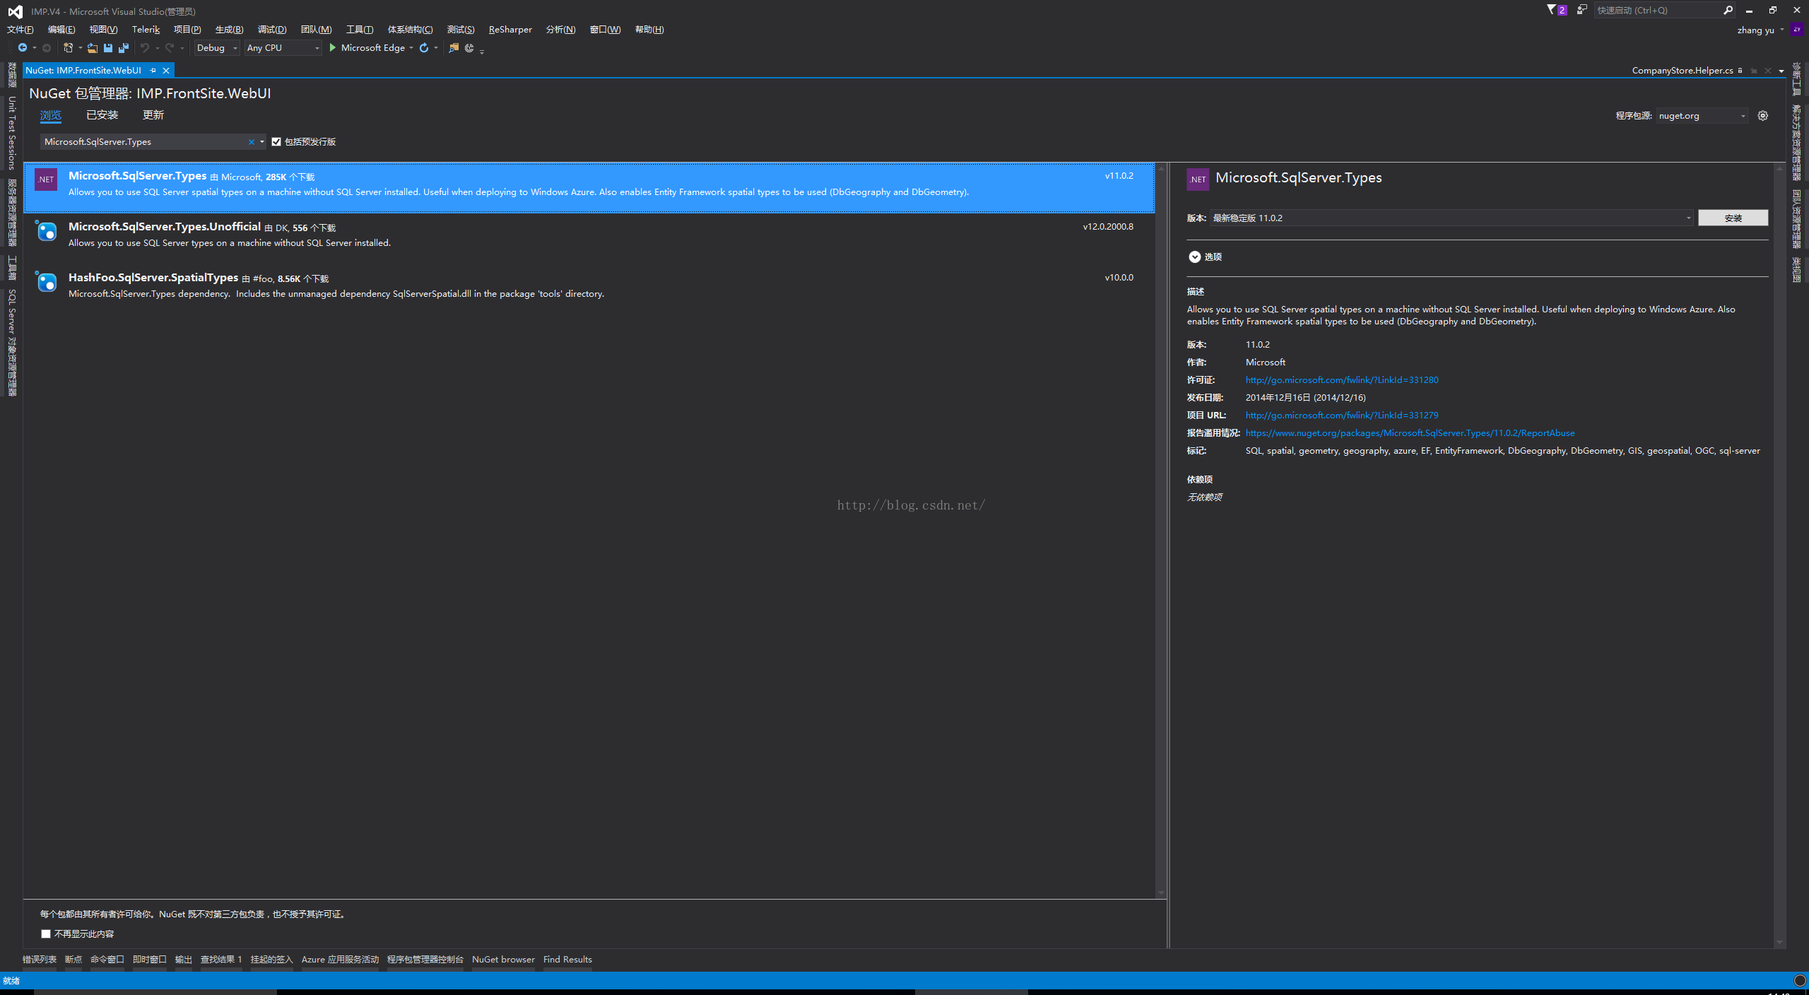Open the ReSharper menu
Screen dimensions: 1809x995
[x=510, y=29]
